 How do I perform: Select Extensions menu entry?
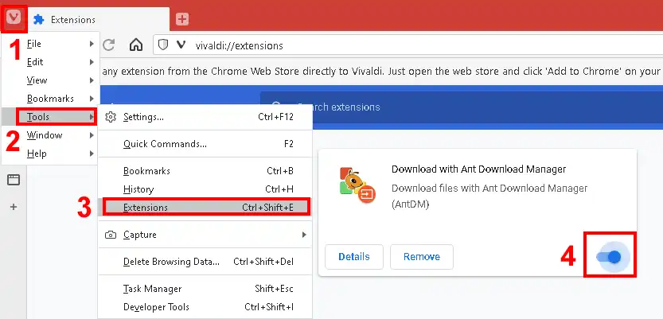[x=207, y=207]
